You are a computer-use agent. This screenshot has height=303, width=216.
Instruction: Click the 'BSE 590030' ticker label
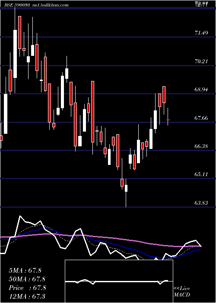tap(16, 5)
